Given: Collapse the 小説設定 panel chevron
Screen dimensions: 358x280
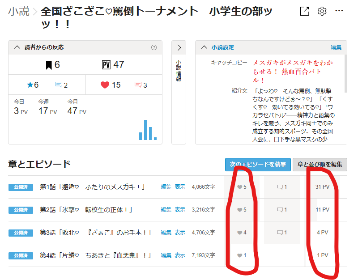Looking at the screenshot, I should [204, 47].
